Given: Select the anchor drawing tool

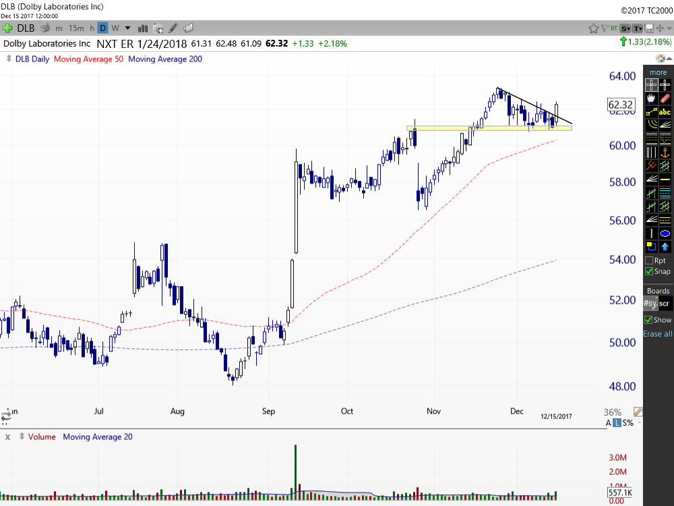Looking at the screenshot, I should click(665, 152).
